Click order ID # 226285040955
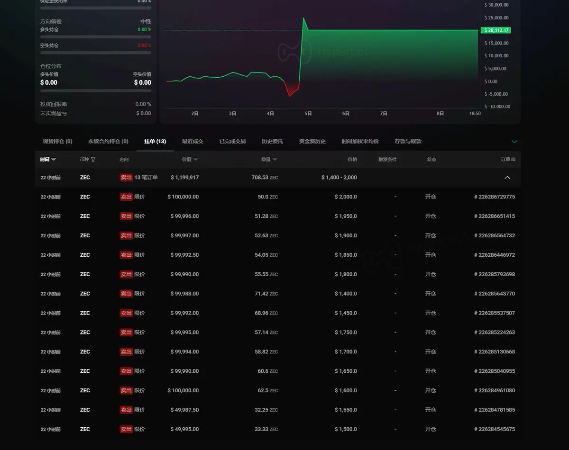 tap(495, 371)
